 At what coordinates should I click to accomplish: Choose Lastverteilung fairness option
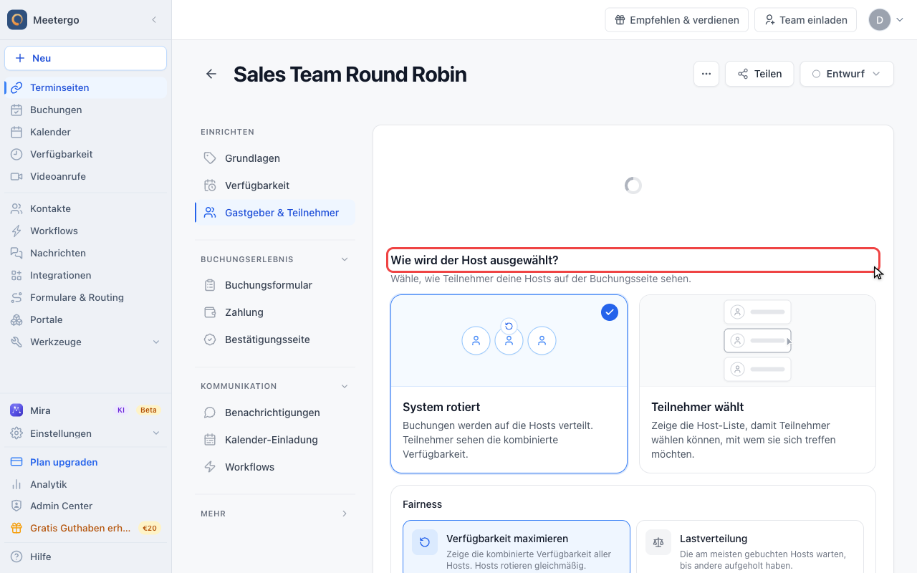[x=750, y=547]
